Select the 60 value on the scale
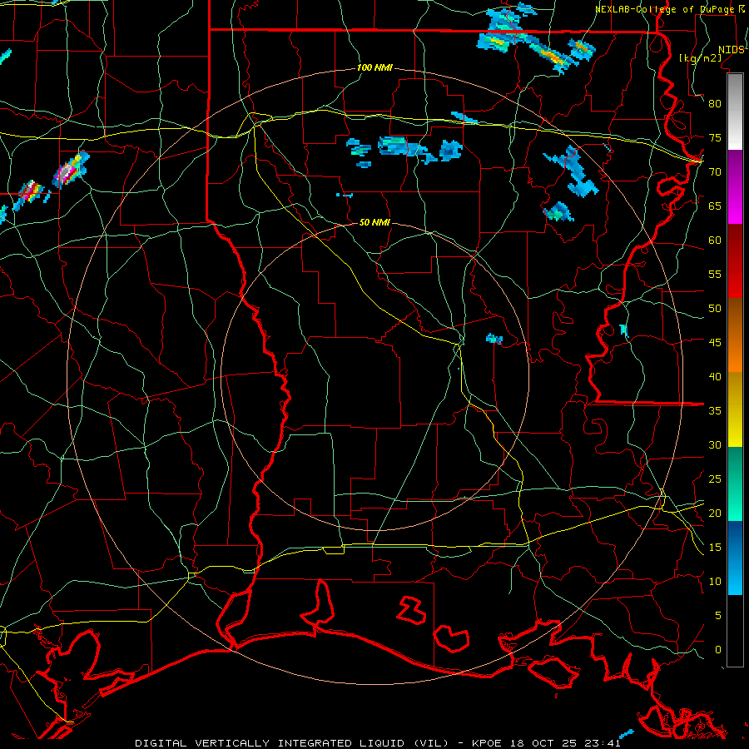This screenshot has height=749, width=749. (x=715, y=241)
